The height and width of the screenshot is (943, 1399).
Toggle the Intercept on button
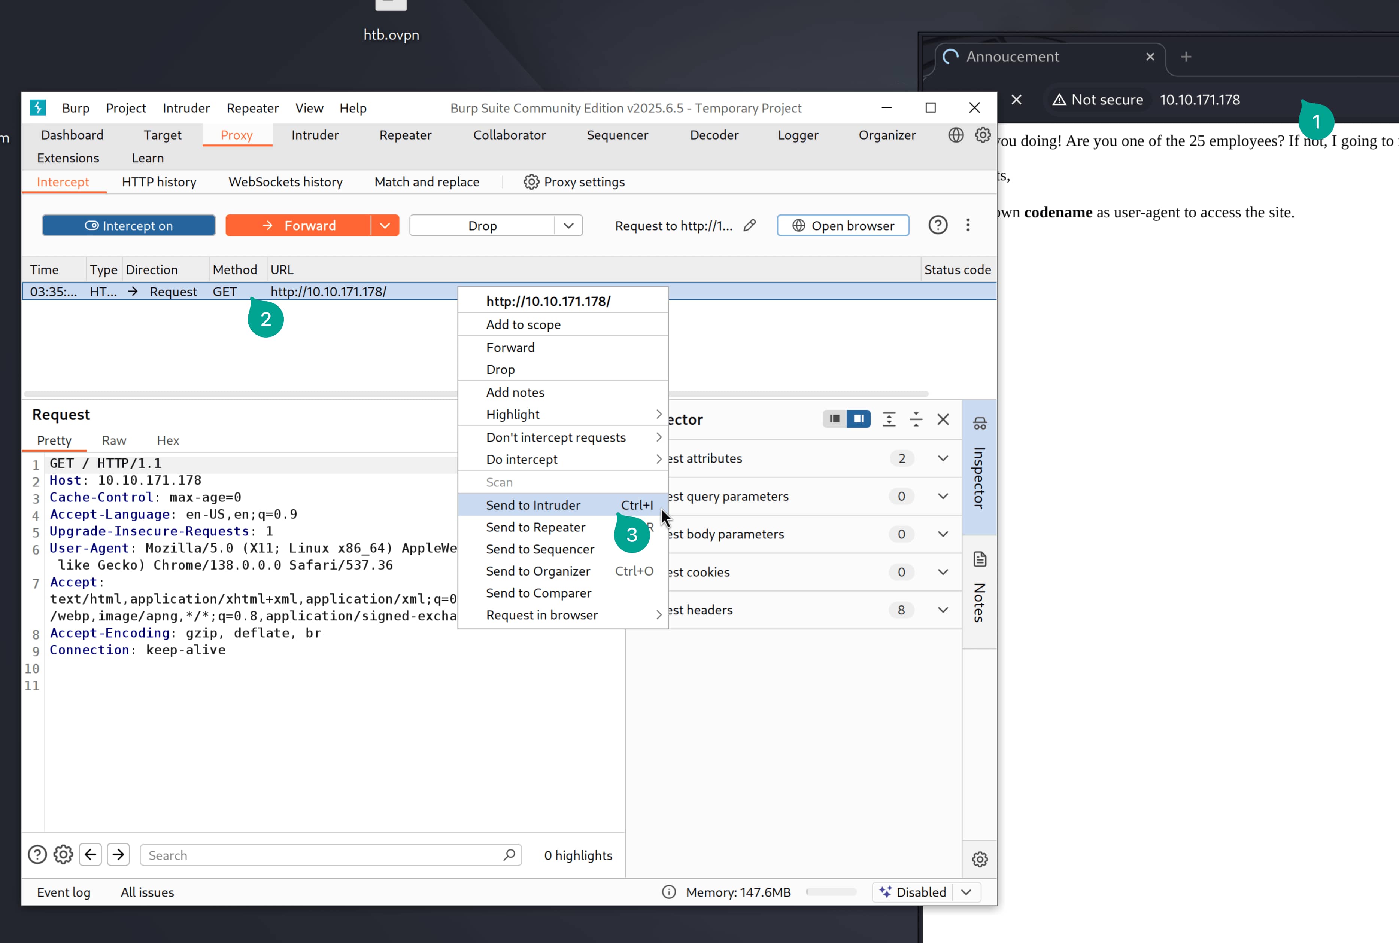click(129, 226)
